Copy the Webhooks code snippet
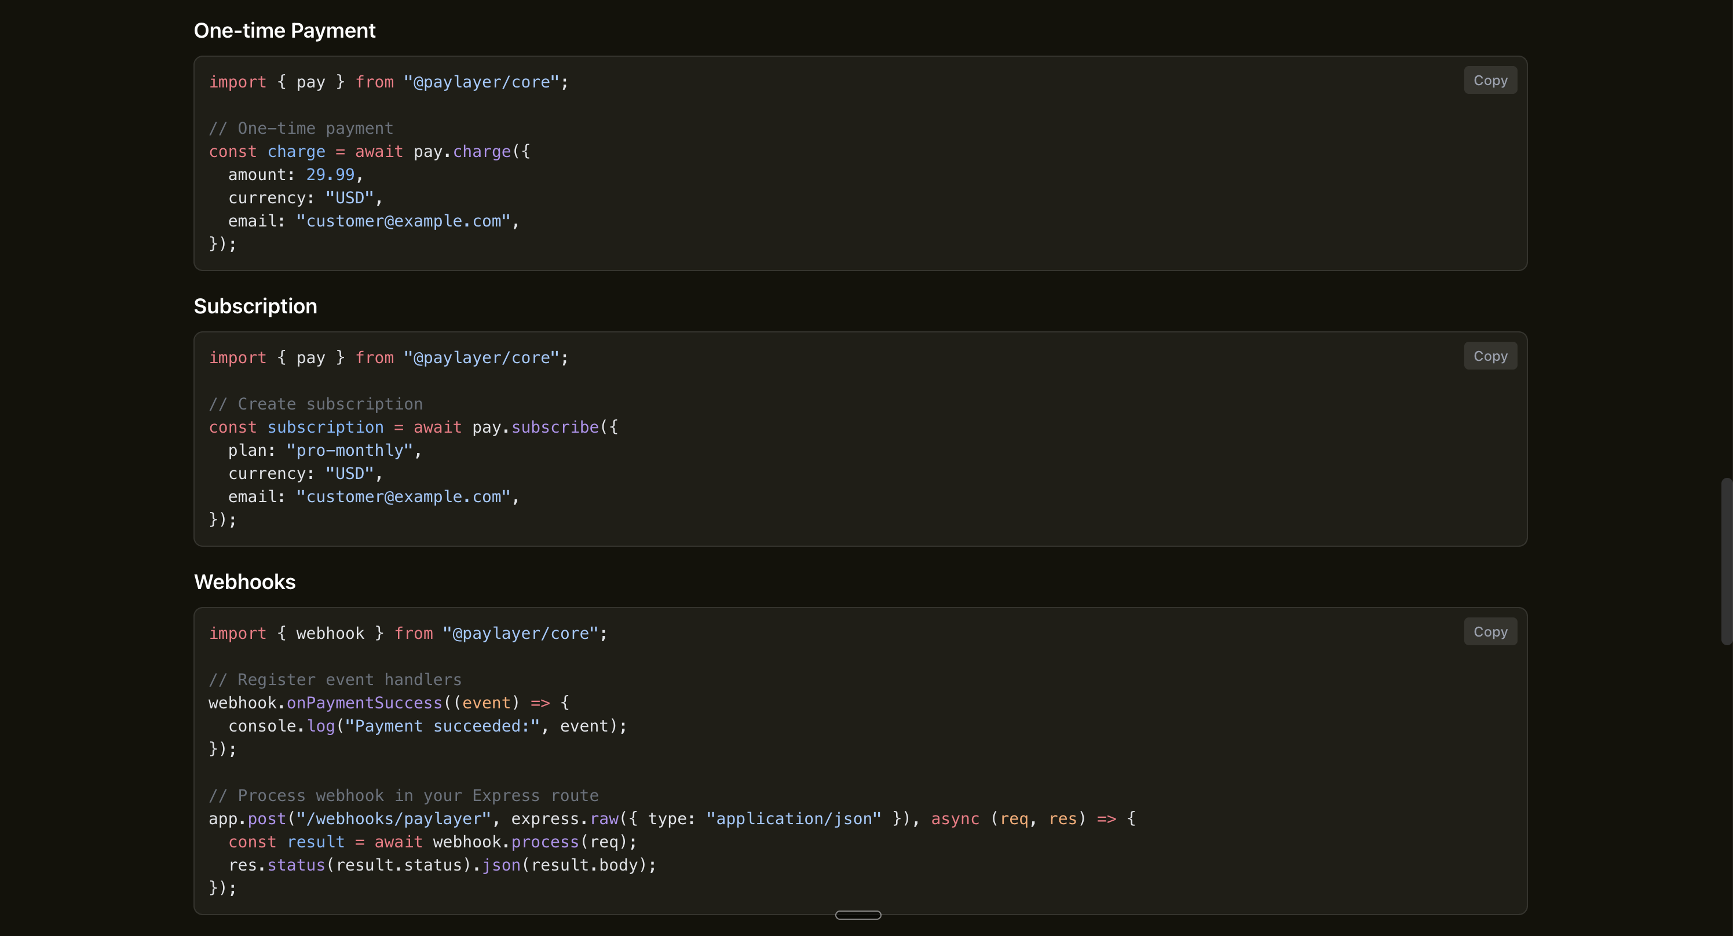Image resolution: width=1733 pixels, height=936 pixels. coord(1490,632)
